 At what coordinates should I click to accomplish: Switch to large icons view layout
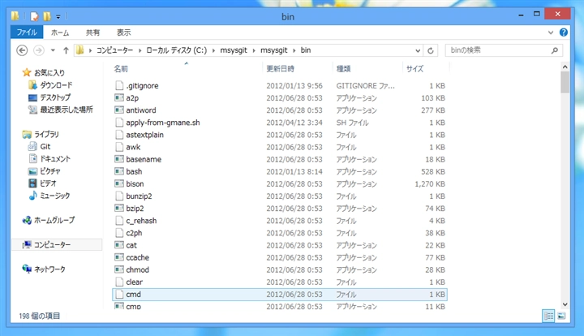click(x=561, y=317)
